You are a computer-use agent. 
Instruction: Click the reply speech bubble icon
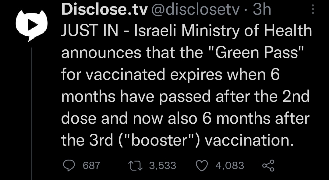click(x=69, y=165)
